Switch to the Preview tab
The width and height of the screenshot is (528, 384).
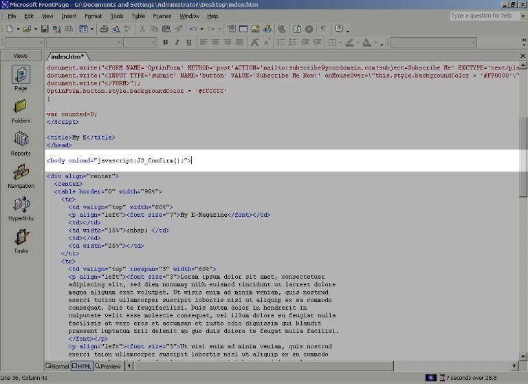[108, 366]
